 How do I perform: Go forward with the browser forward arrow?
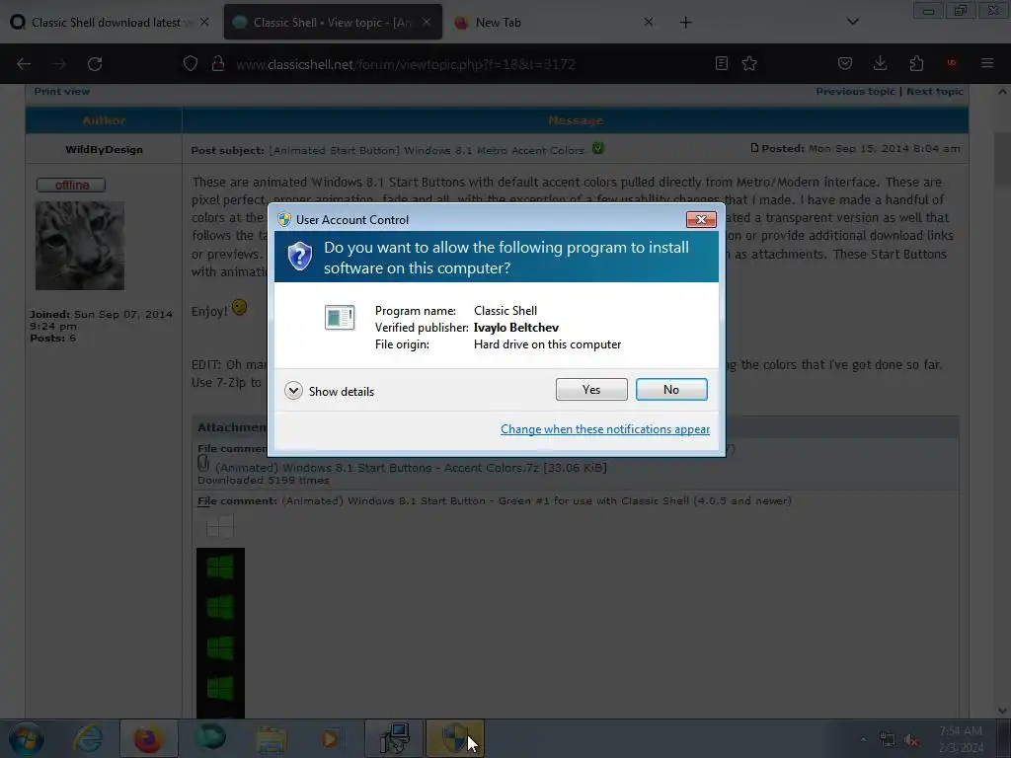tap(59, 64)
